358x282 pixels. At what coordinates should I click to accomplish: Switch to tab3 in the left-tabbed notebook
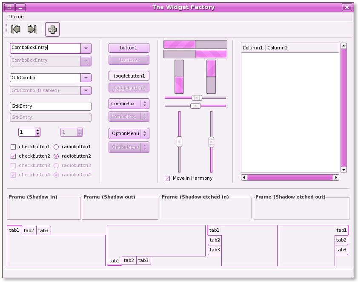(215, 250)
